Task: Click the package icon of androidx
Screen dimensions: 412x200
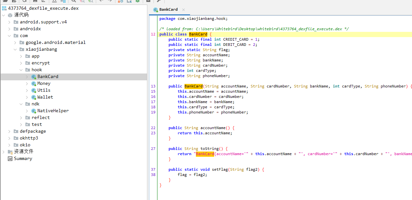Action: [x=16, y=29]
